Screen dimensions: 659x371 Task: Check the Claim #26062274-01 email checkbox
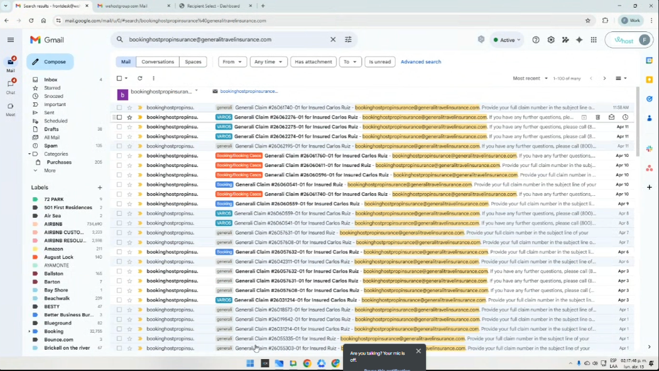tap(119, 137)
